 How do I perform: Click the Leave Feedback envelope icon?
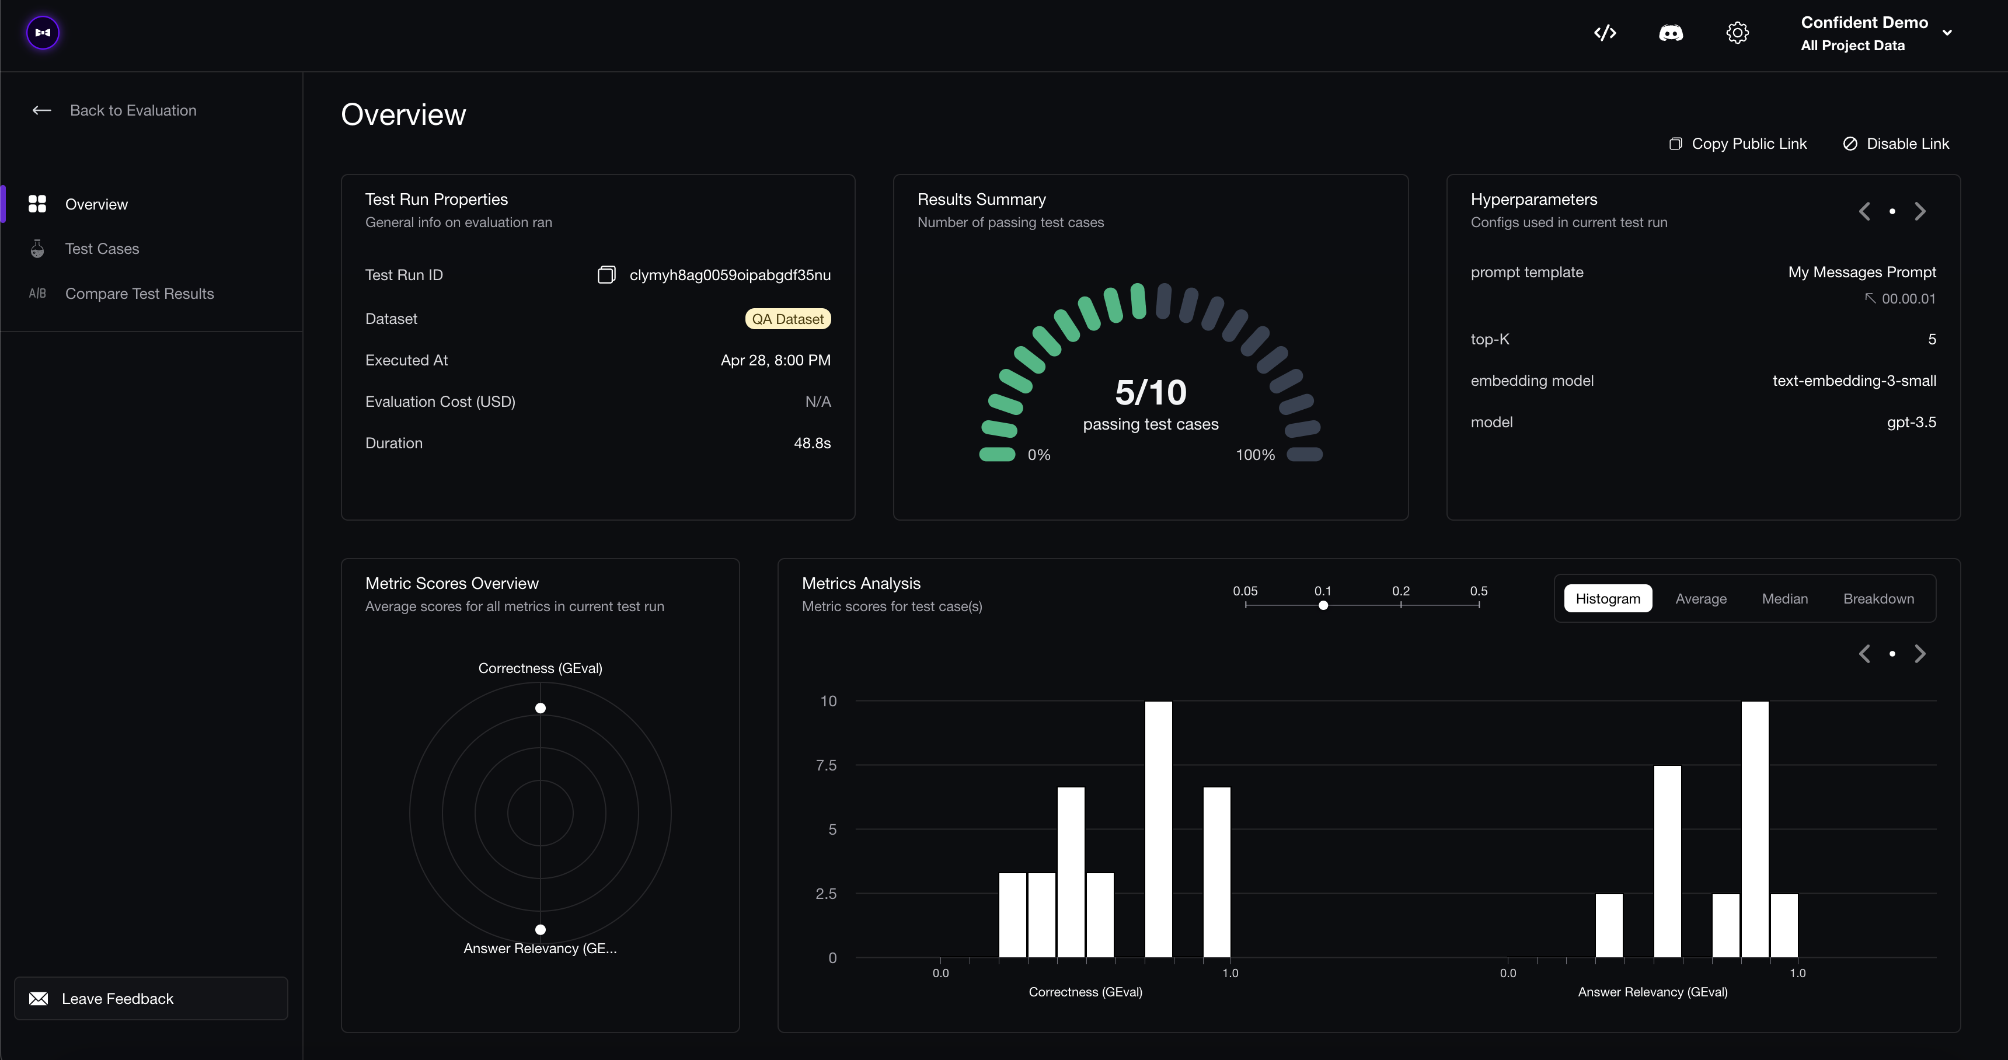37,999
